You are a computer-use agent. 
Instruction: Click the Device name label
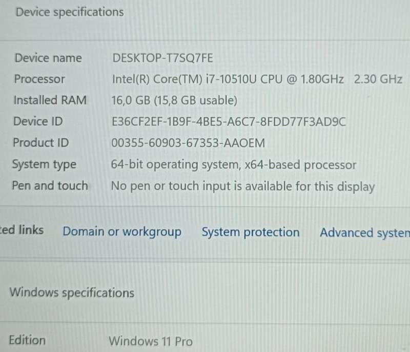click(48, 58)
